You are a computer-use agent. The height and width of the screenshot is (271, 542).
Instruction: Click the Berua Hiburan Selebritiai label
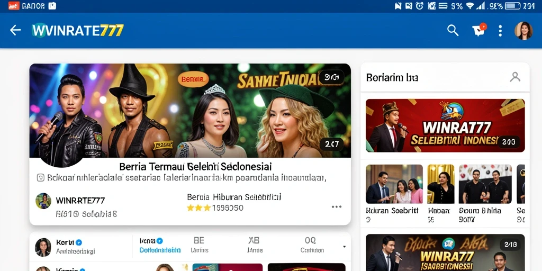pyautogui.click(x=234, y=197)
